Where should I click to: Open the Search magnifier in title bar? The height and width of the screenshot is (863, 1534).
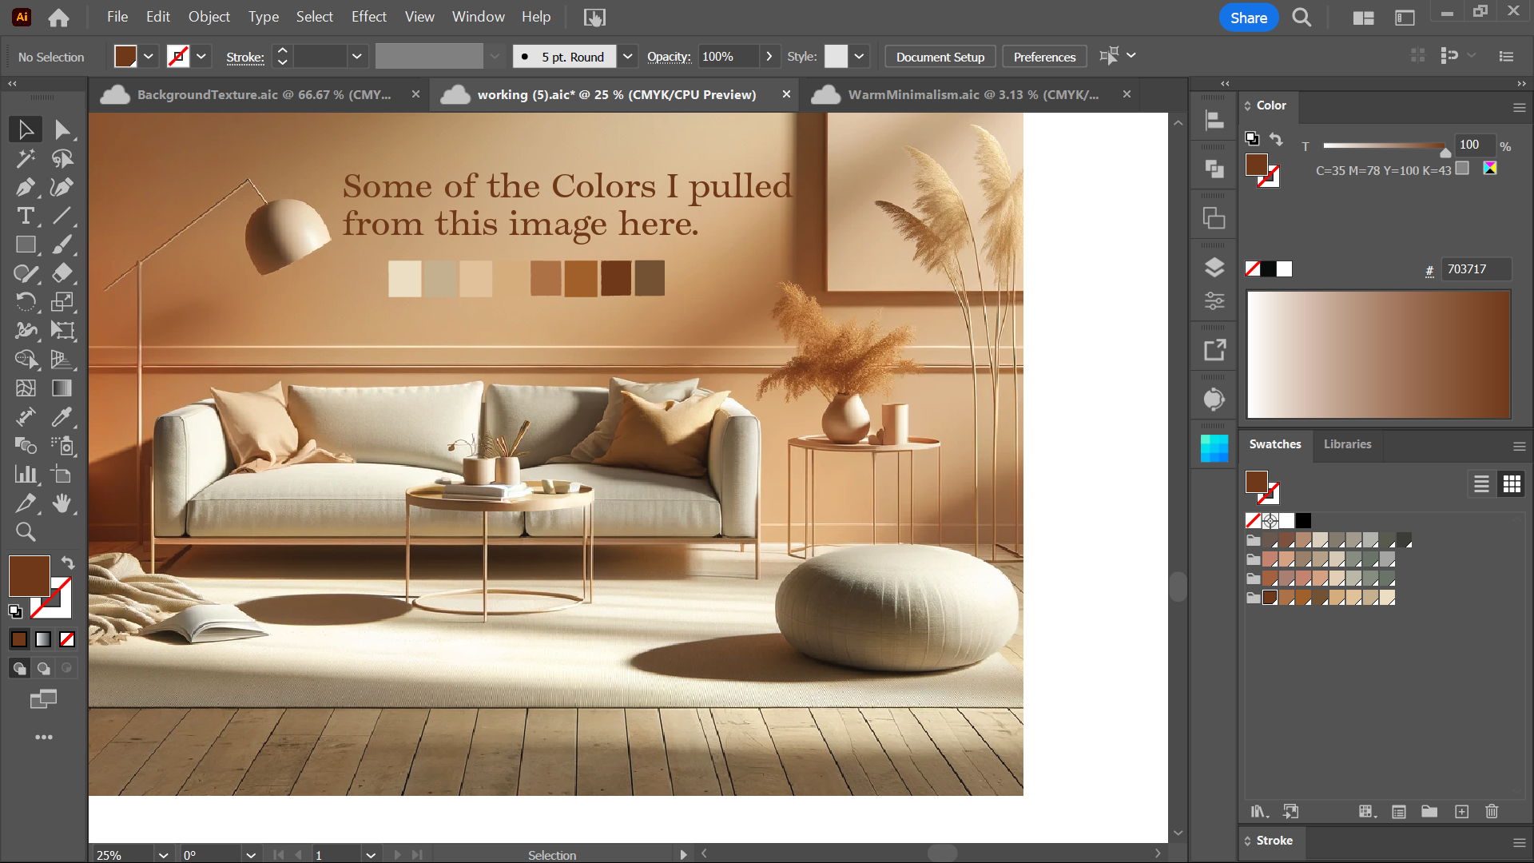click(1302, 17)
